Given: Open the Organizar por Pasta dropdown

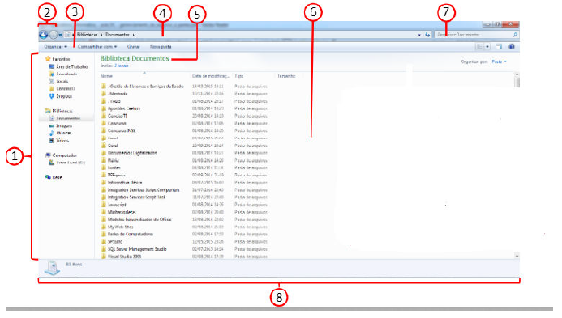Looking at the screenshot, I should click(x=500, y=61).
